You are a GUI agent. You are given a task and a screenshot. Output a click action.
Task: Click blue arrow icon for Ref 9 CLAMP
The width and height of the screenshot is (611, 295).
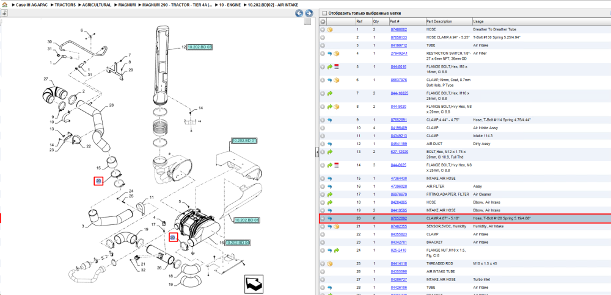pyautogui.click(x=330, y=120)
